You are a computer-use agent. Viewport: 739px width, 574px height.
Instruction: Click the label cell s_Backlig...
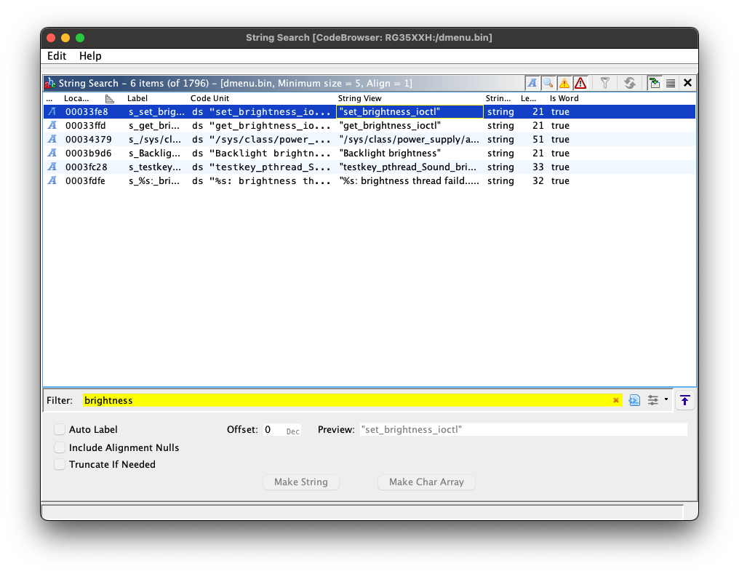154,153
